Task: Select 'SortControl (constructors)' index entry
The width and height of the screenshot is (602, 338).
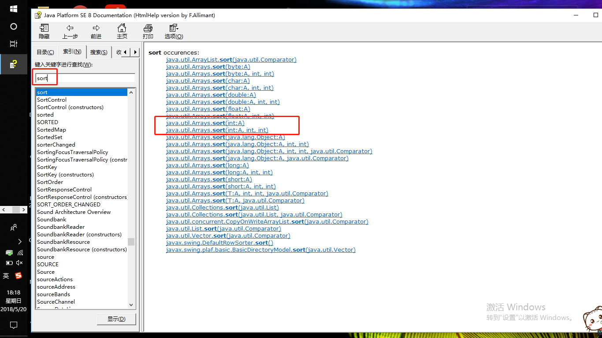Action: tap(70, 107)
